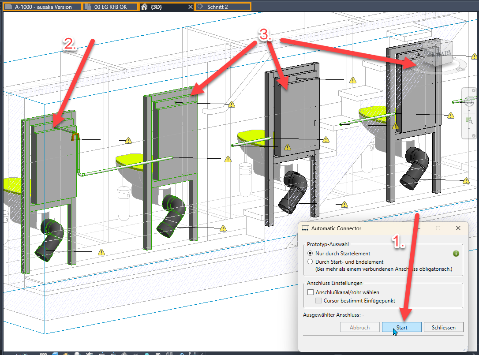Expand the zoom options dropdown arrow
The width and height of the screenshot is (479, 355).
[x=469, y=129]
